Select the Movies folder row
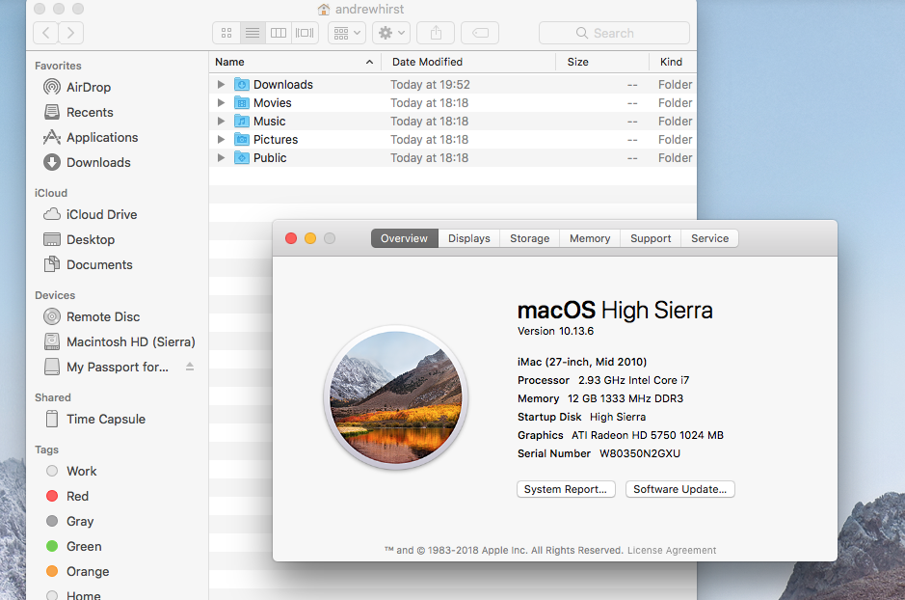Image resolution: width=905 pixels, height=600 pixels. (453, 103)
